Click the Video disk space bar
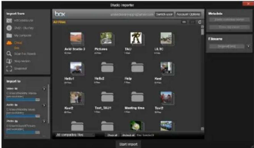The image size is (254, 148). 23,100
